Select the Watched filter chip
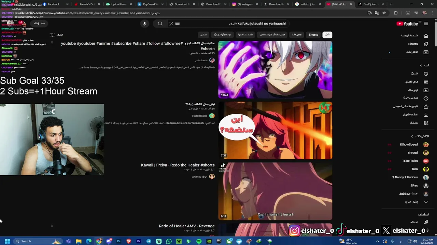Screen dimensions: 437x245 245,35
